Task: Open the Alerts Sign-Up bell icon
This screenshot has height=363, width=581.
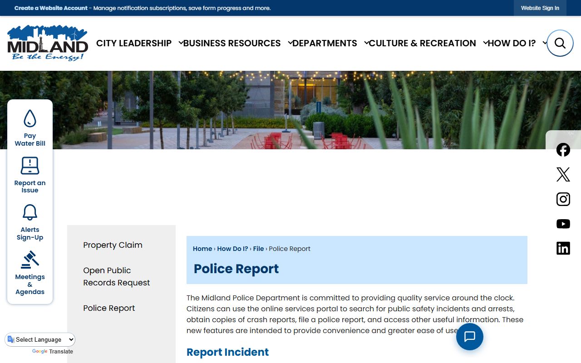Action: 30,212
